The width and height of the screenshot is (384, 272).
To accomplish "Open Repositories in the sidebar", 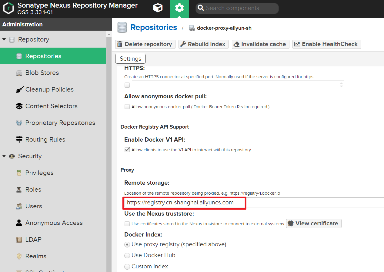I will (53, 56).
